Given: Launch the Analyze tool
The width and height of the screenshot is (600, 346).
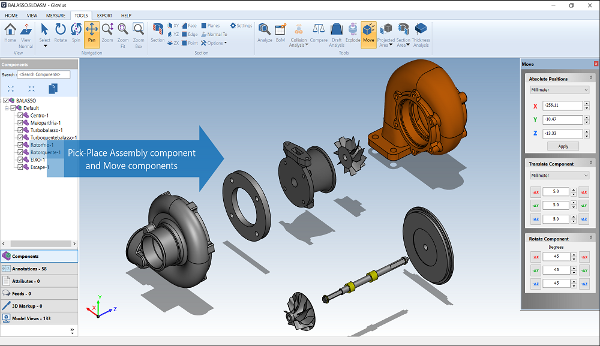Looking at the screenshot, I should click(265, 29).
